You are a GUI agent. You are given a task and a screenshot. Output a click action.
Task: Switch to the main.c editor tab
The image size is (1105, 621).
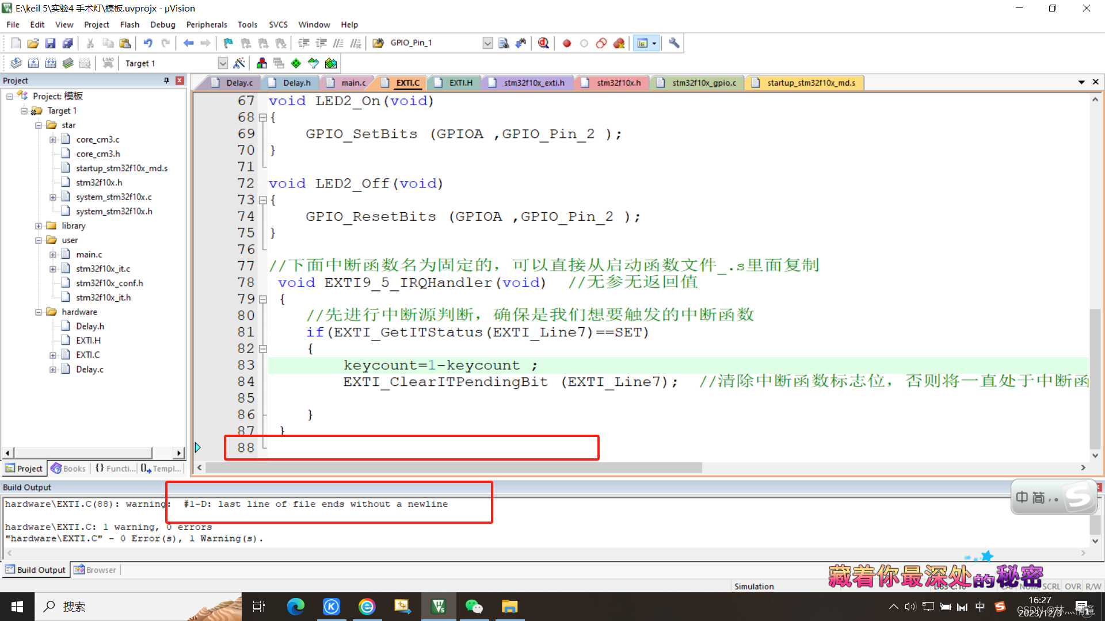[x=351, y=82]
